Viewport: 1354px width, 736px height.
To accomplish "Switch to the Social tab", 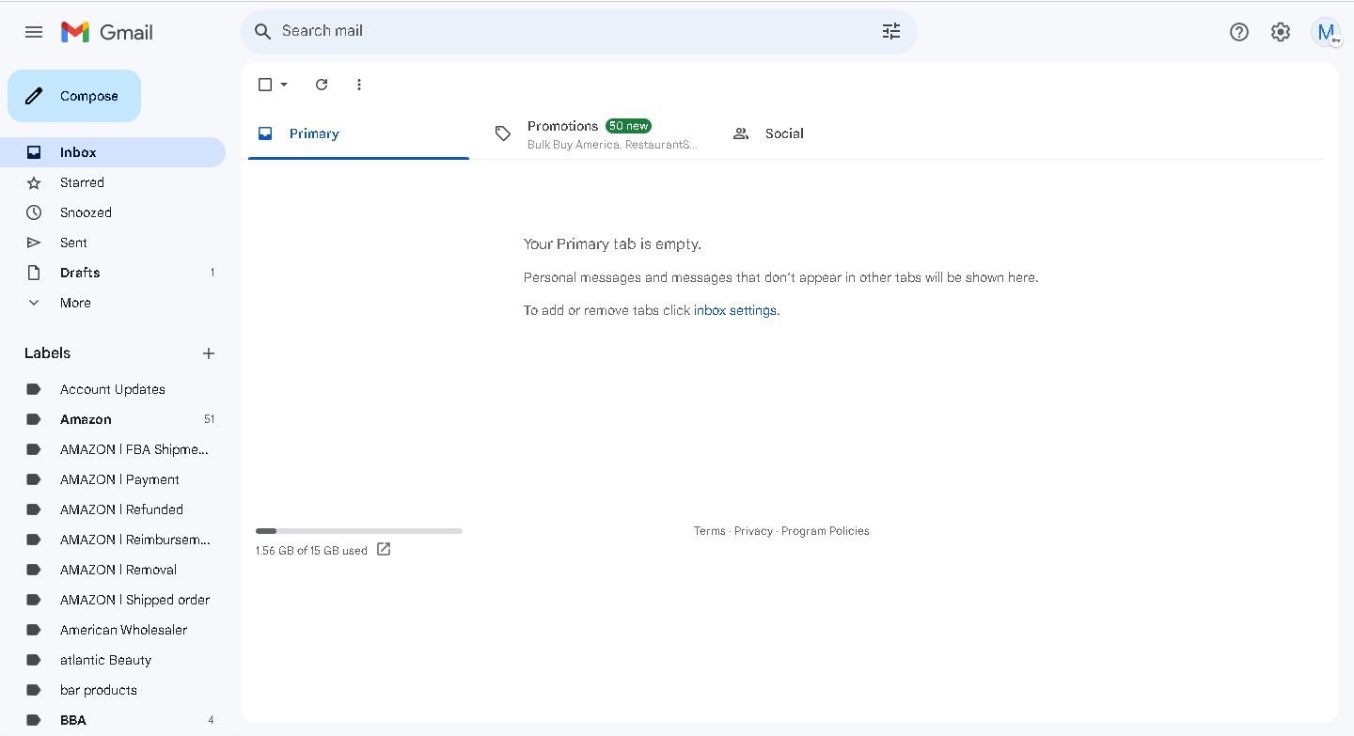I will (768, 133).
